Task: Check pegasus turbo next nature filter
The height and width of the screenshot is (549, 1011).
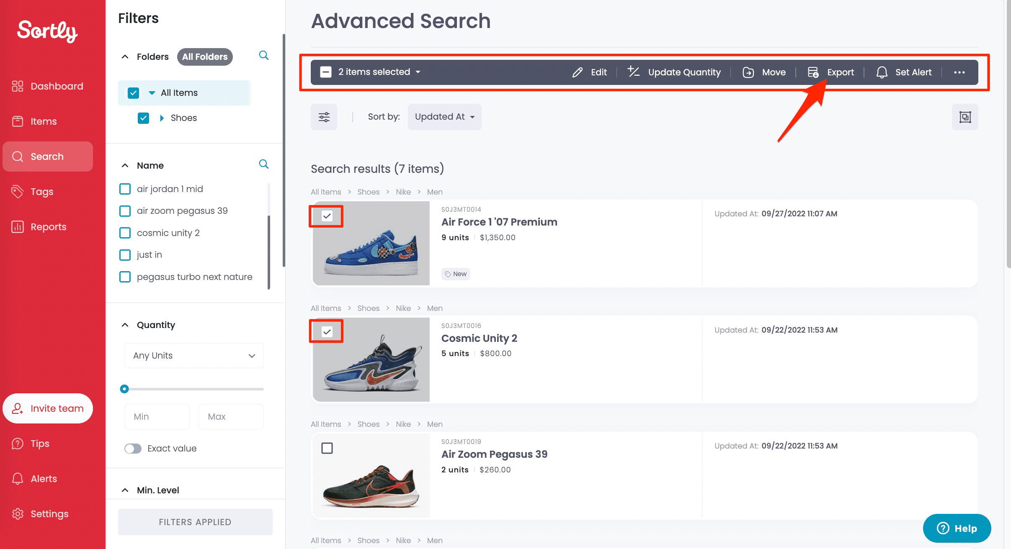Action: click(x=125, y=277)
